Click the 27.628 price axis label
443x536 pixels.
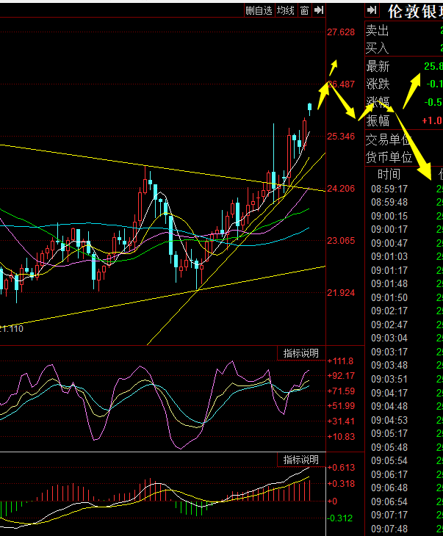click(342, 32)
